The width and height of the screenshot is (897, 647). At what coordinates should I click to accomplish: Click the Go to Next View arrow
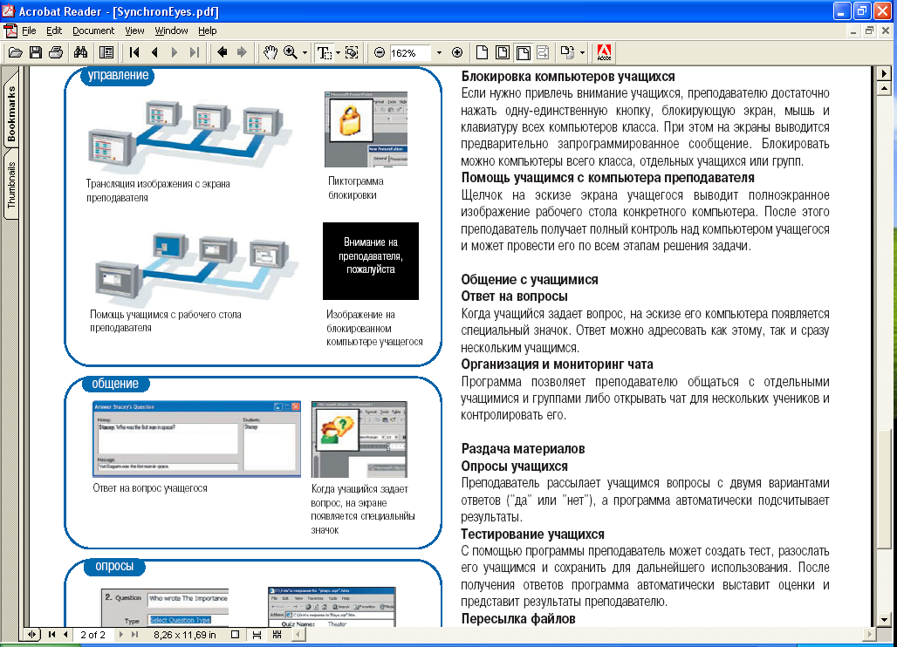(x=242, y=52)
